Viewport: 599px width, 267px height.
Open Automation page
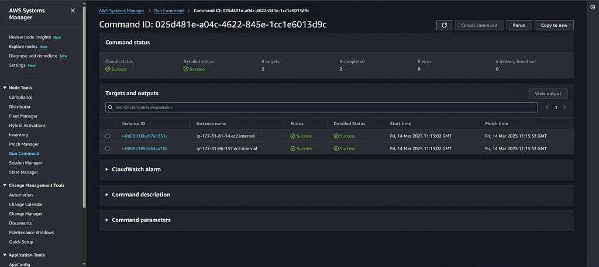tap(21, 195)
